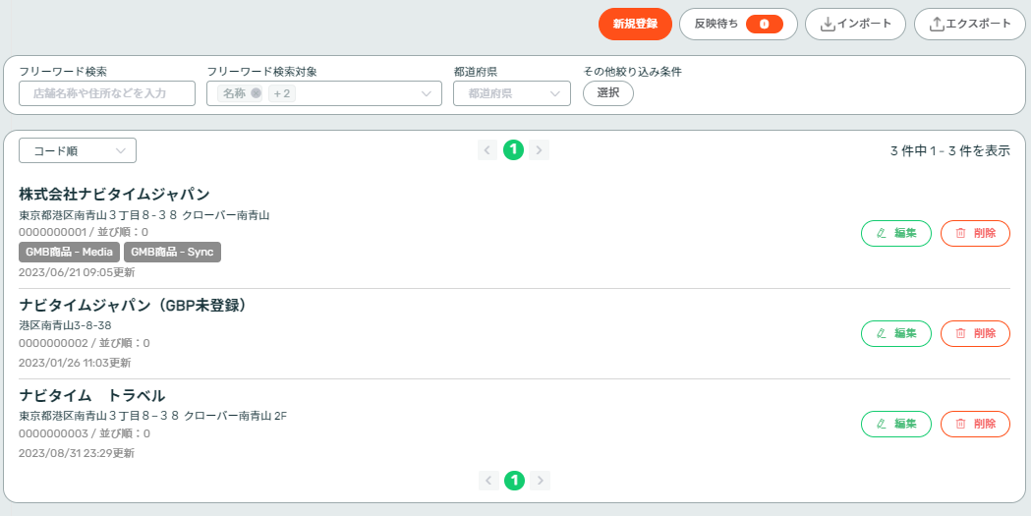
Task: Edit 株式会社ナビタイムジャパン via 編集 button
Action: (x=896, y=233)
